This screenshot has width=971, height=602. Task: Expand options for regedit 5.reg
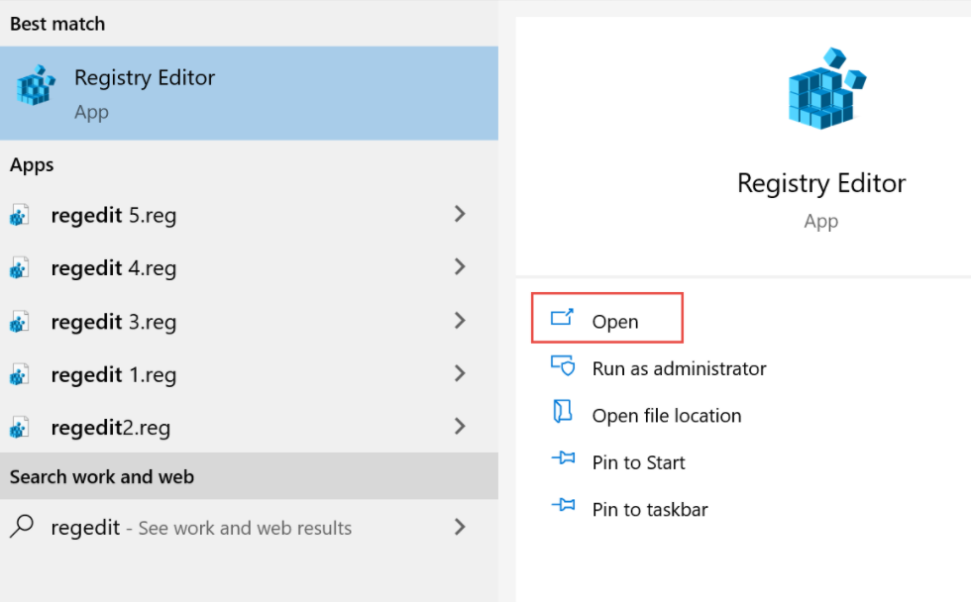tap(460, 214)
